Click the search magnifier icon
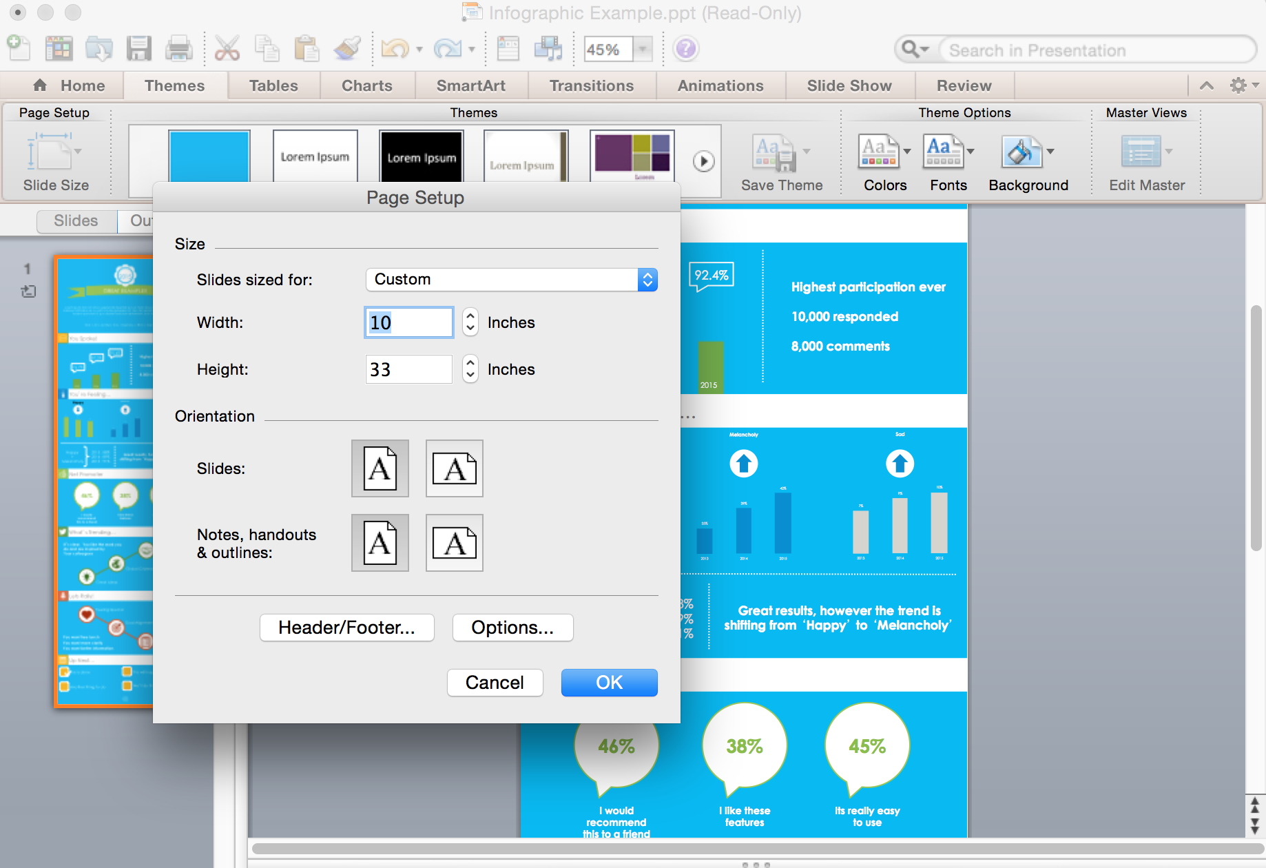 911,49
